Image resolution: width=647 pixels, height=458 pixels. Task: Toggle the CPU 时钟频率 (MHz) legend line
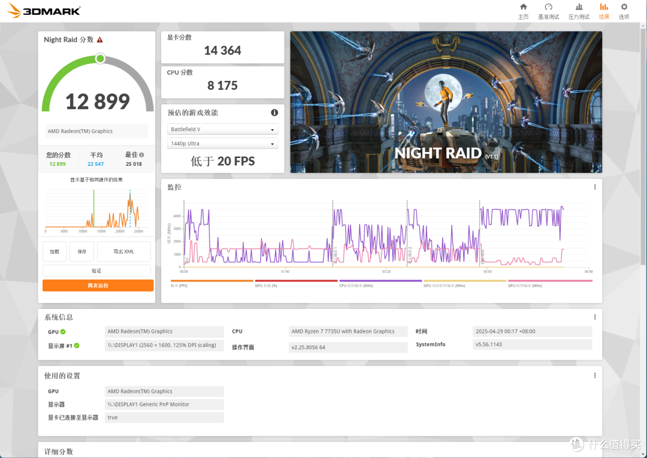click(x=380, y=283)
